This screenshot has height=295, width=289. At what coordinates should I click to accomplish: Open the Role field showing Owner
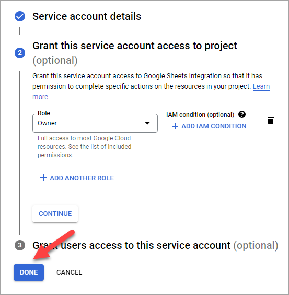[x=95, y=123]
